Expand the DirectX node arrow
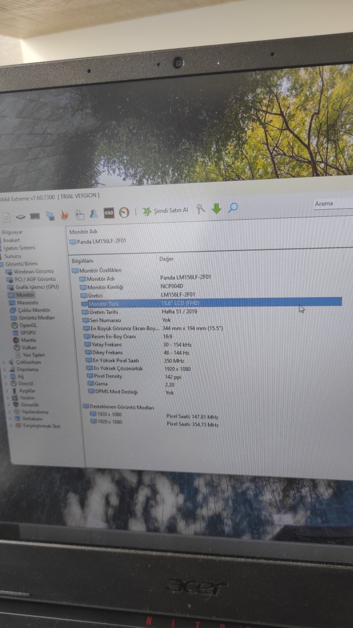The height and width of the screenshot is (628, 353). pyautogui.click(x=6, y=384)
